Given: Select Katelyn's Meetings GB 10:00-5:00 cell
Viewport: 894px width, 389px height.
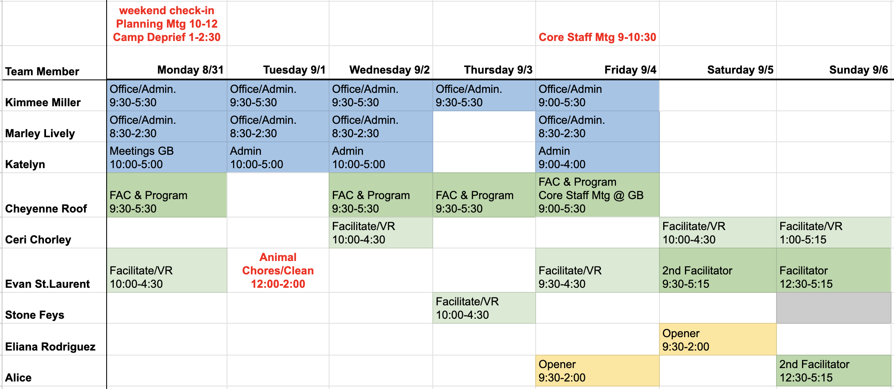Looking at the screenshot, I should [x=167, y=158].
